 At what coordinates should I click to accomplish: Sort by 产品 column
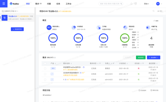55,64
